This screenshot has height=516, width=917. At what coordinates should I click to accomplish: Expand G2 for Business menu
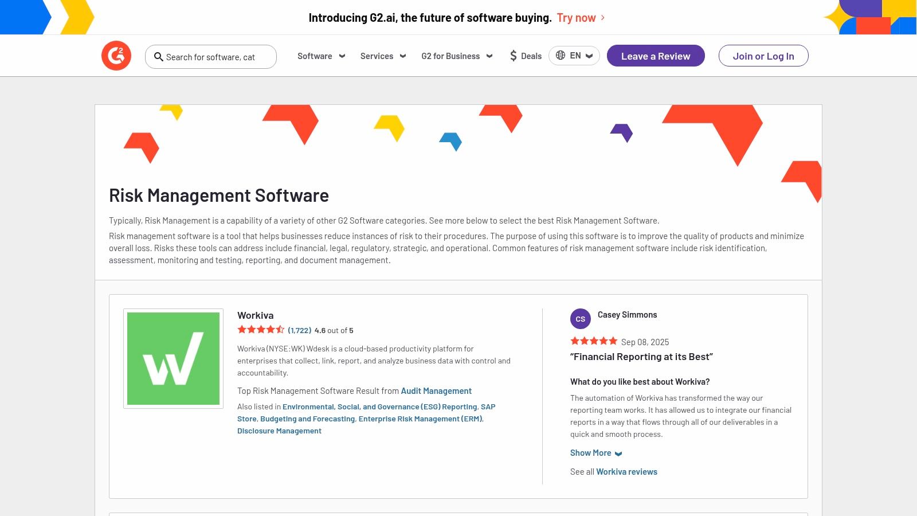tap(457, 56)
